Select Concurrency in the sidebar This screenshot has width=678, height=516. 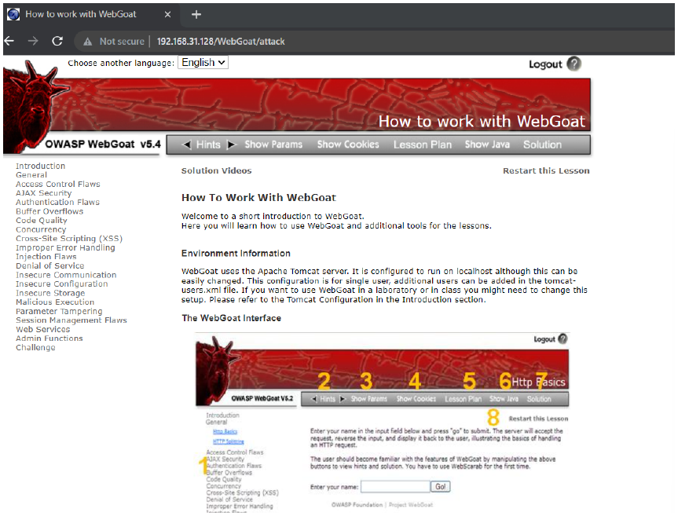[41, 229]
